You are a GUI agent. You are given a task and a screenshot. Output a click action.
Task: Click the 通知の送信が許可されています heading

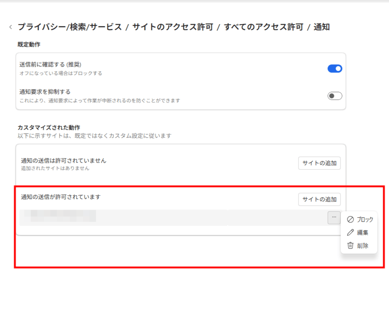click(61, 197)
